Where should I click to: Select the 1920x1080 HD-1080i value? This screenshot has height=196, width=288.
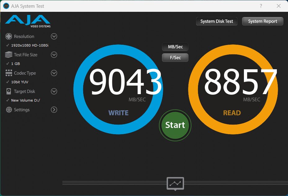[x=30, y=45]
